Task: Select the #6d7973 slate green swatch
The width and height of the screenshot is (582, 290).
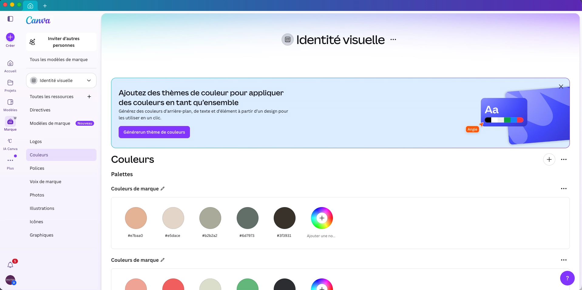Action: coord(248,218)
